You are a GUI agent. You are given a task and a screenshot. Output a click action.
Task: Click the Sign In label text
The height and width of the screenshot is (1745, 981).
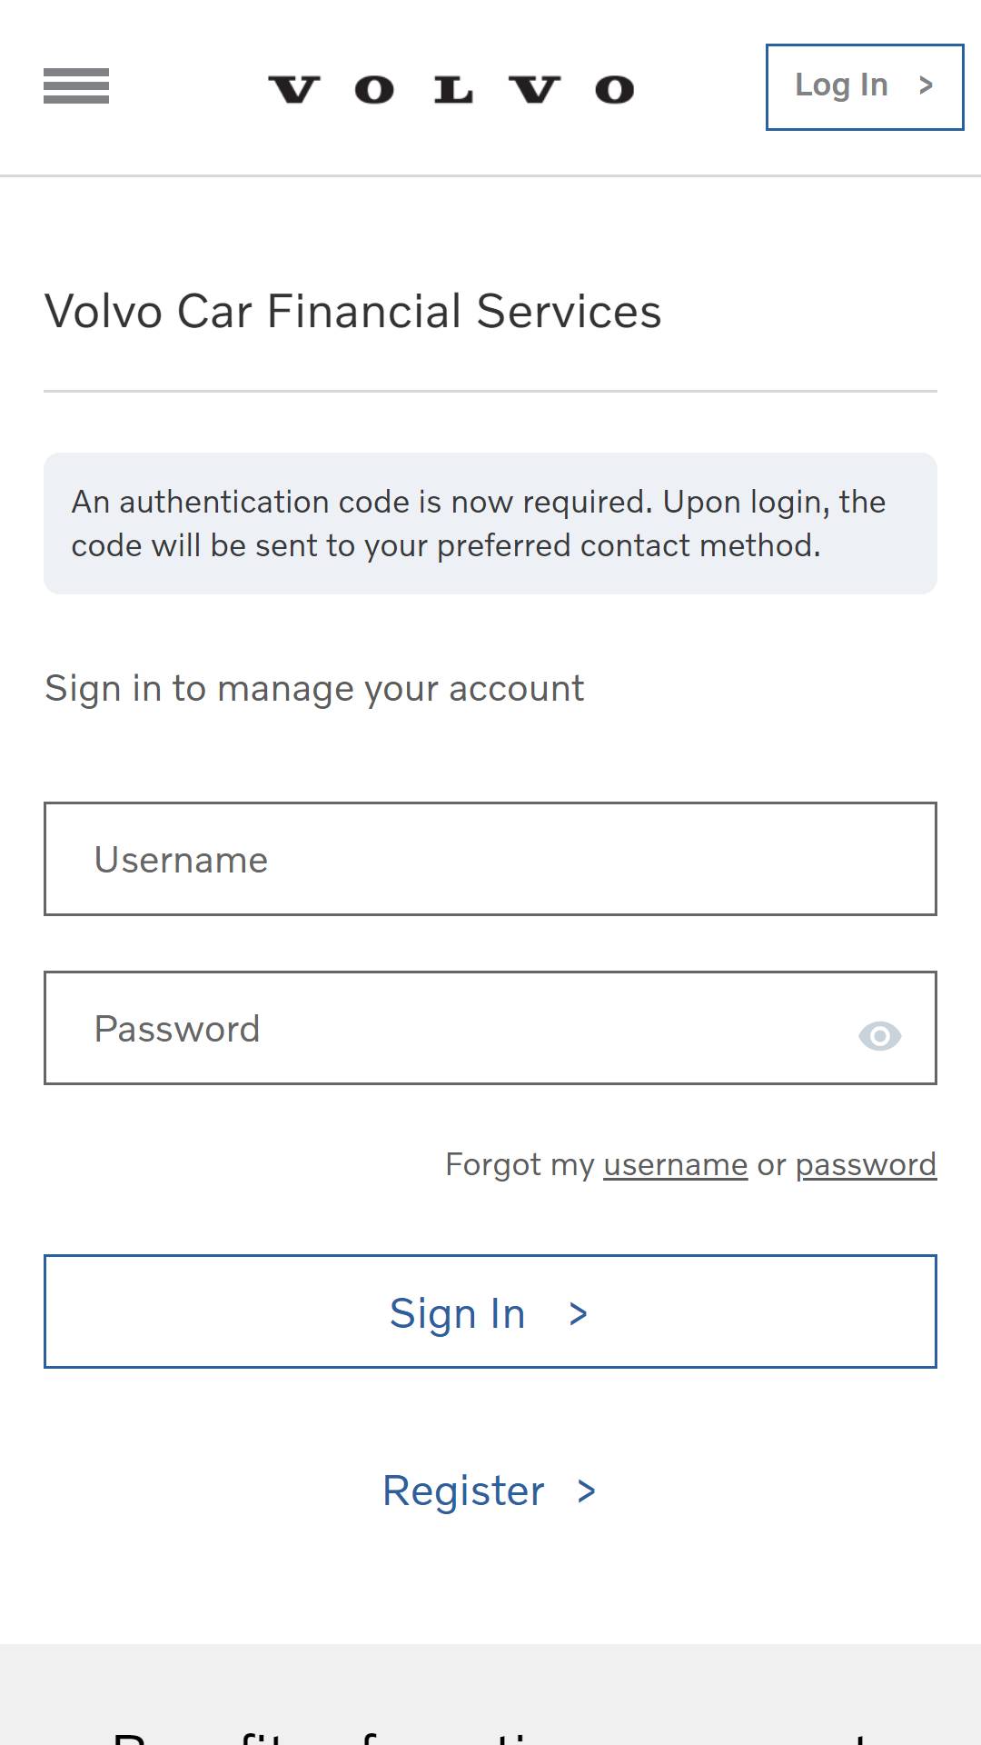click(458, 1314)
